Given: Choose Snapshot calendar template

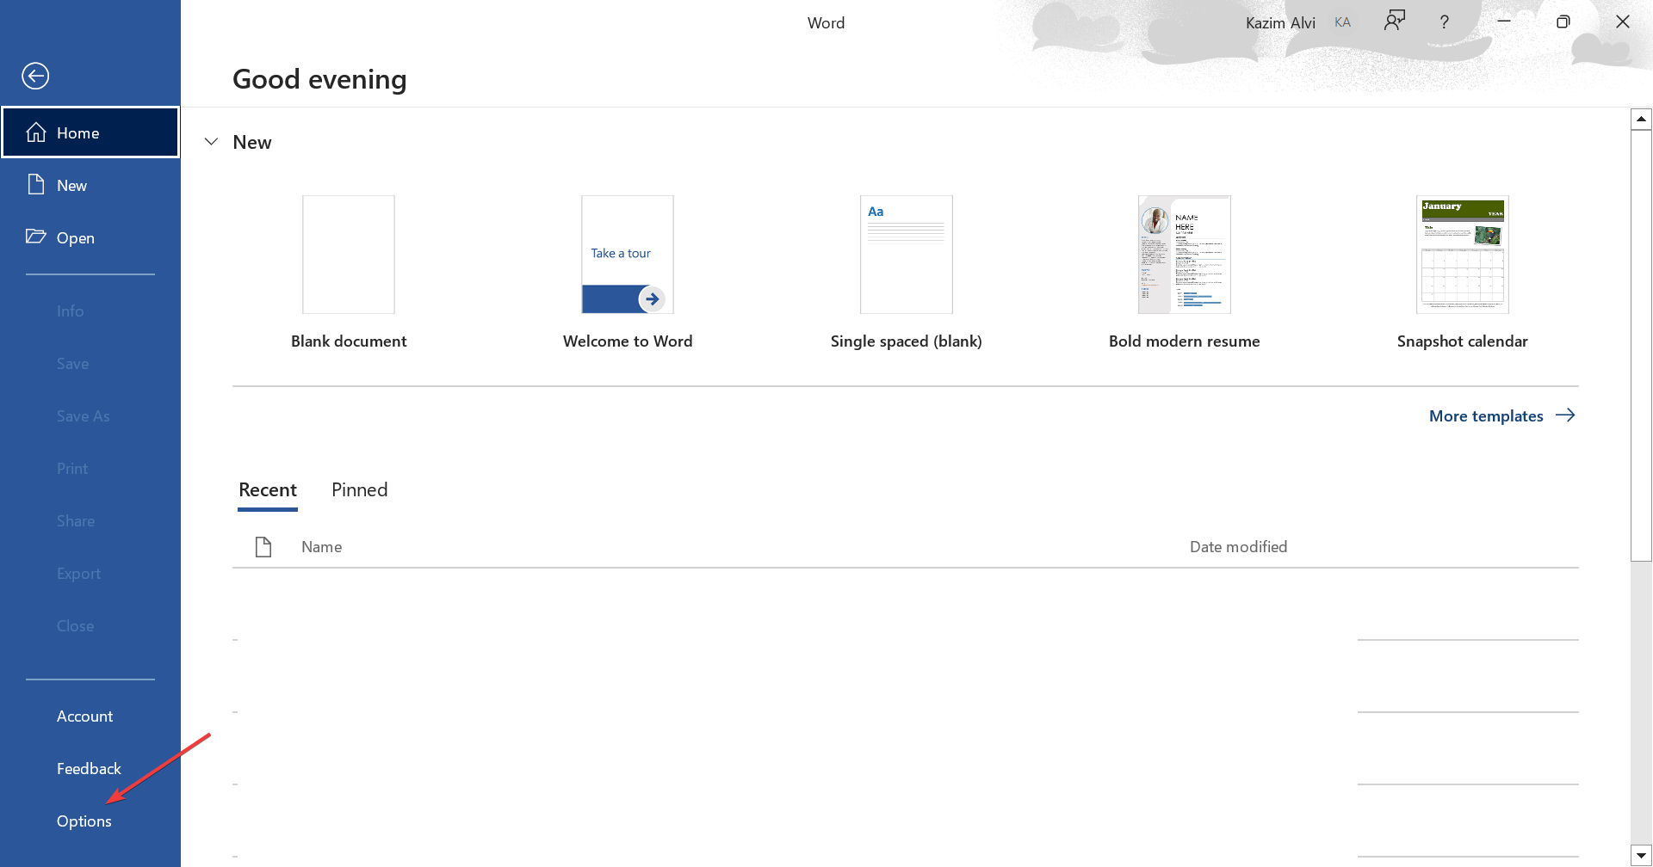Looking at the screenshot, I should (x=1463, y=272).
